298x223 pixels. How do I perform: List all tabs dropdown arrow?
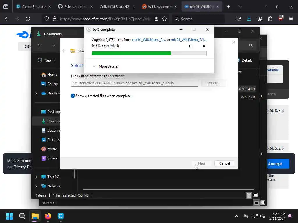pyautogui.click(x=240, y=7)
